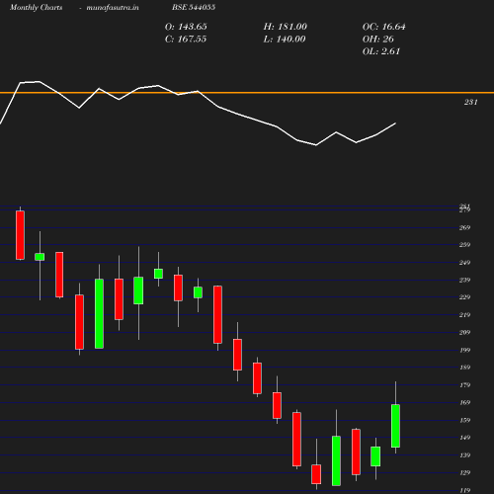Click the "OL: 2.61" reading
This screenshot has height=494, width=494.
381,51
